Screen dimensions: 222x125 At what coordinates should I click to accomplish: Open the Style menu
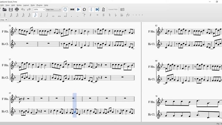33,5
